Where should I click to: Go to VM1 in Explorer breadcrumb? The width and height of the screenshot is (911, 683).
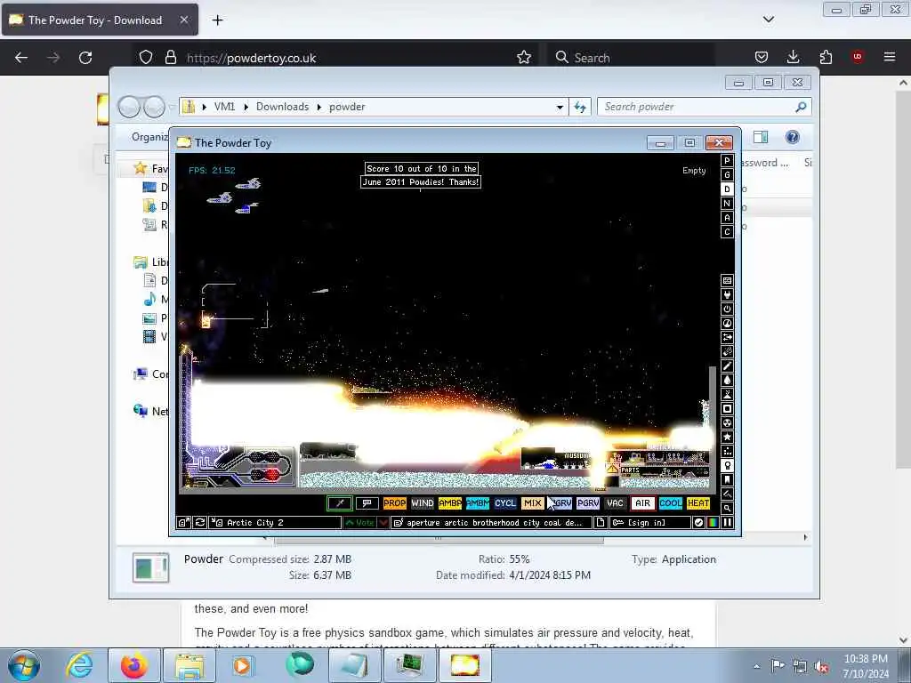224,107
